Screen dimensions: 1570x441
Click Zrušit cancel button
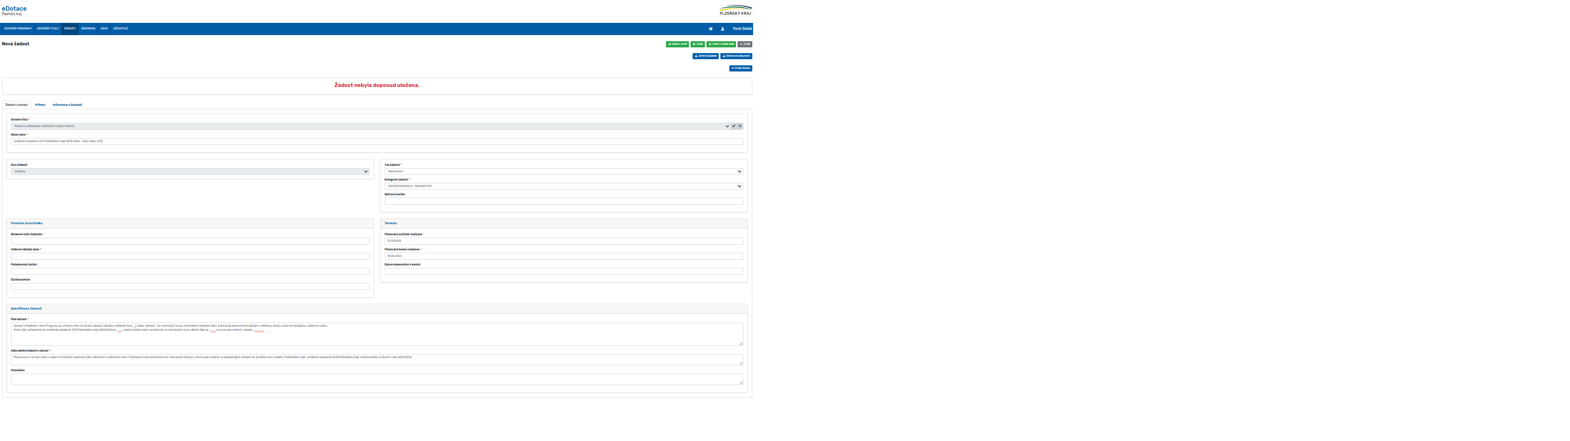pos(745,44)
